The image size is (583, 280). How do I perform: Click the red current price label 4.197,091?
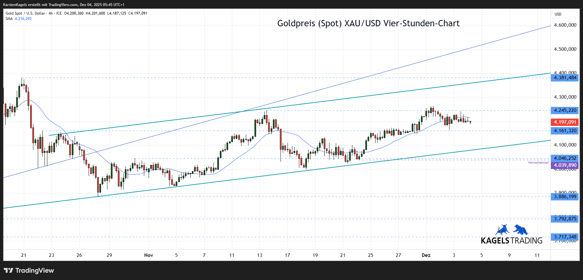click(565, 122)
